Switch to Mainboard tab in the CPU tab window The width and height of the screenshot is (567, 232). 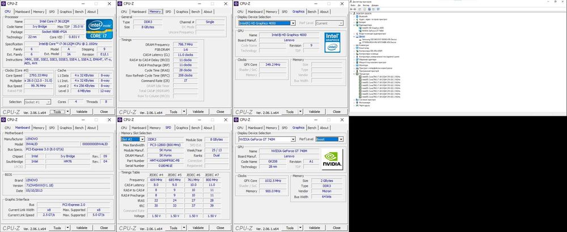23,11
